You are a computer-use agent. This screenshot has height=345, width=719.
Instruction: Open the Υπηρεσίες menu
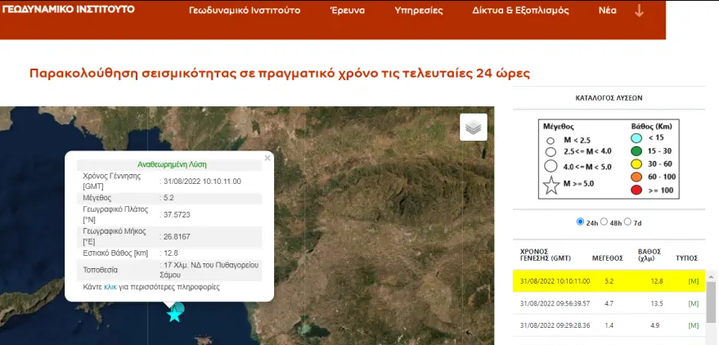coord(418,11)
